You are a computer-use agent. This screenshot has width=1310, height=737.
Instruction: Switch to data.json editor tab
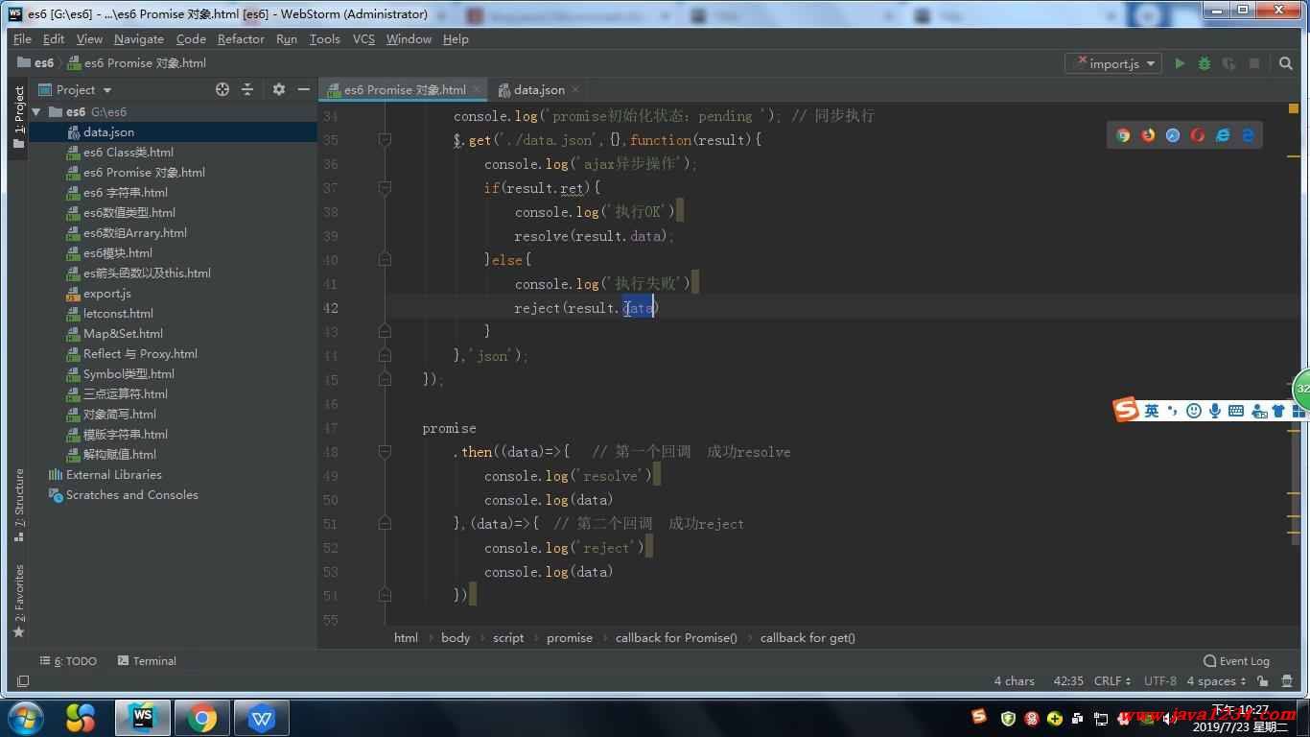tap(538, 90)
